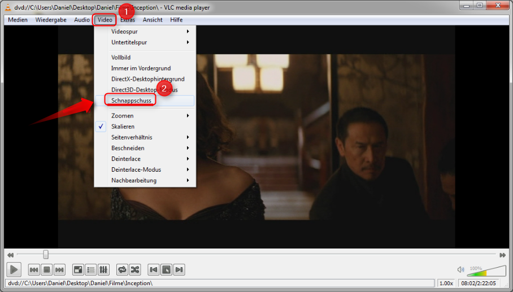This screenshot has height=292, width=513.
Task: Start playback with the Play button
Action: click(14, 270)
